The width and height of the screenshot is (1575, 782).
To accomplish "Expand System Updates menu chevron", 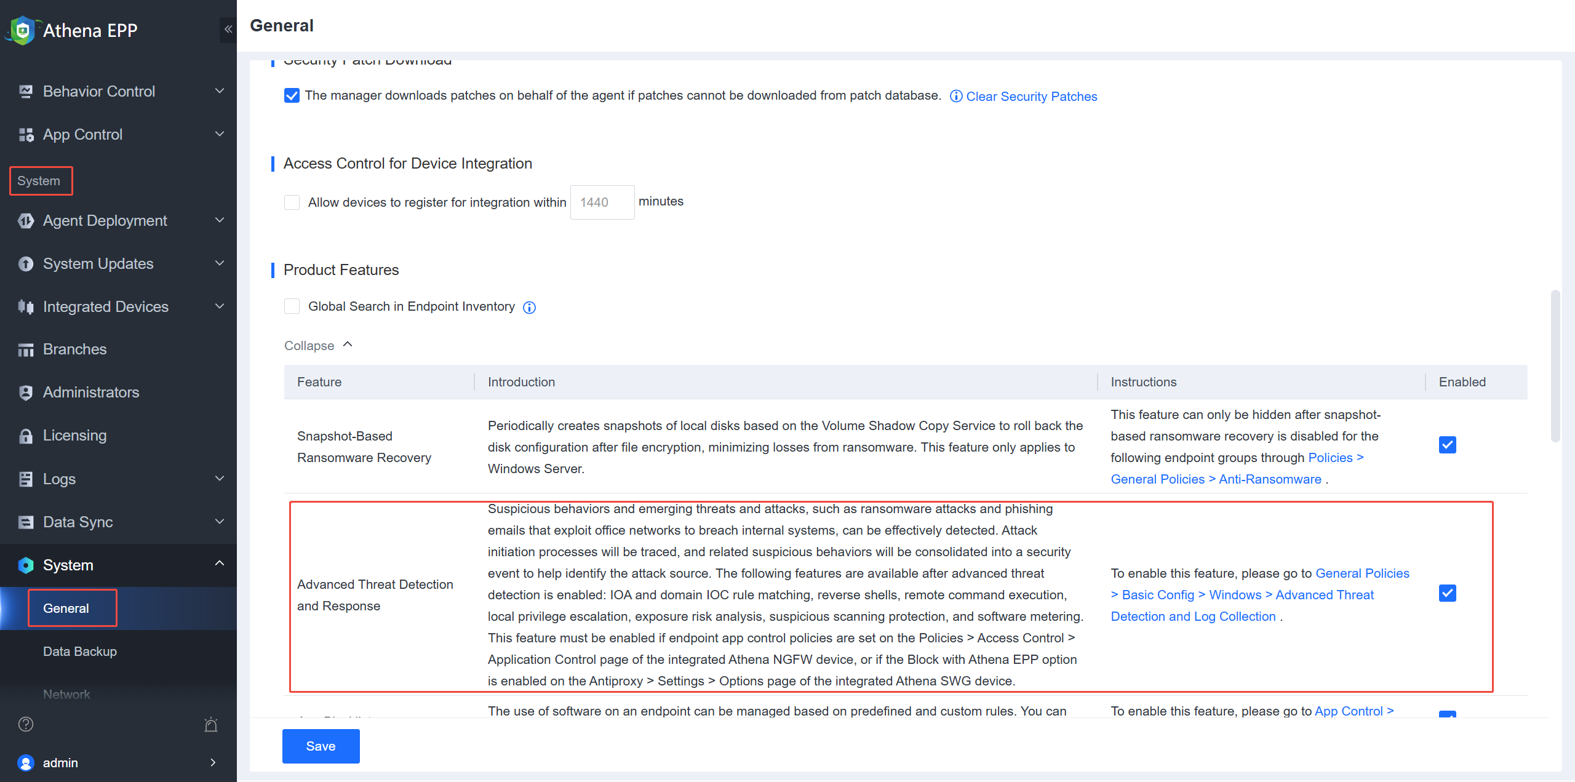I will 220,263.
